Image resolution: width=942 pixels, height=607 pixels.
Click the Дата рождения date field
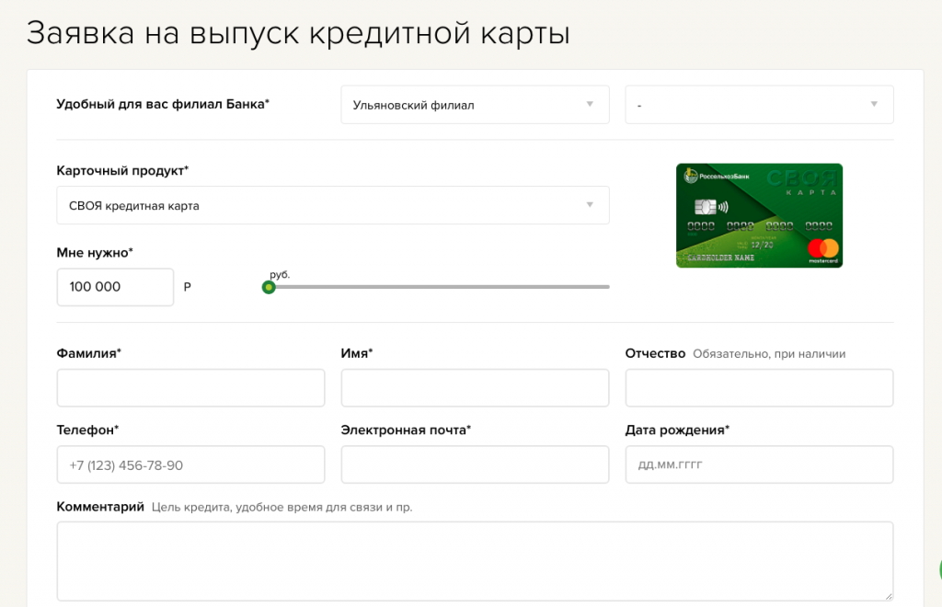(x=759, y=464)
